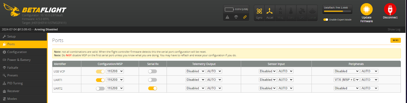
Task: Go to PID Tuning tab
Action: coord(15,83)
